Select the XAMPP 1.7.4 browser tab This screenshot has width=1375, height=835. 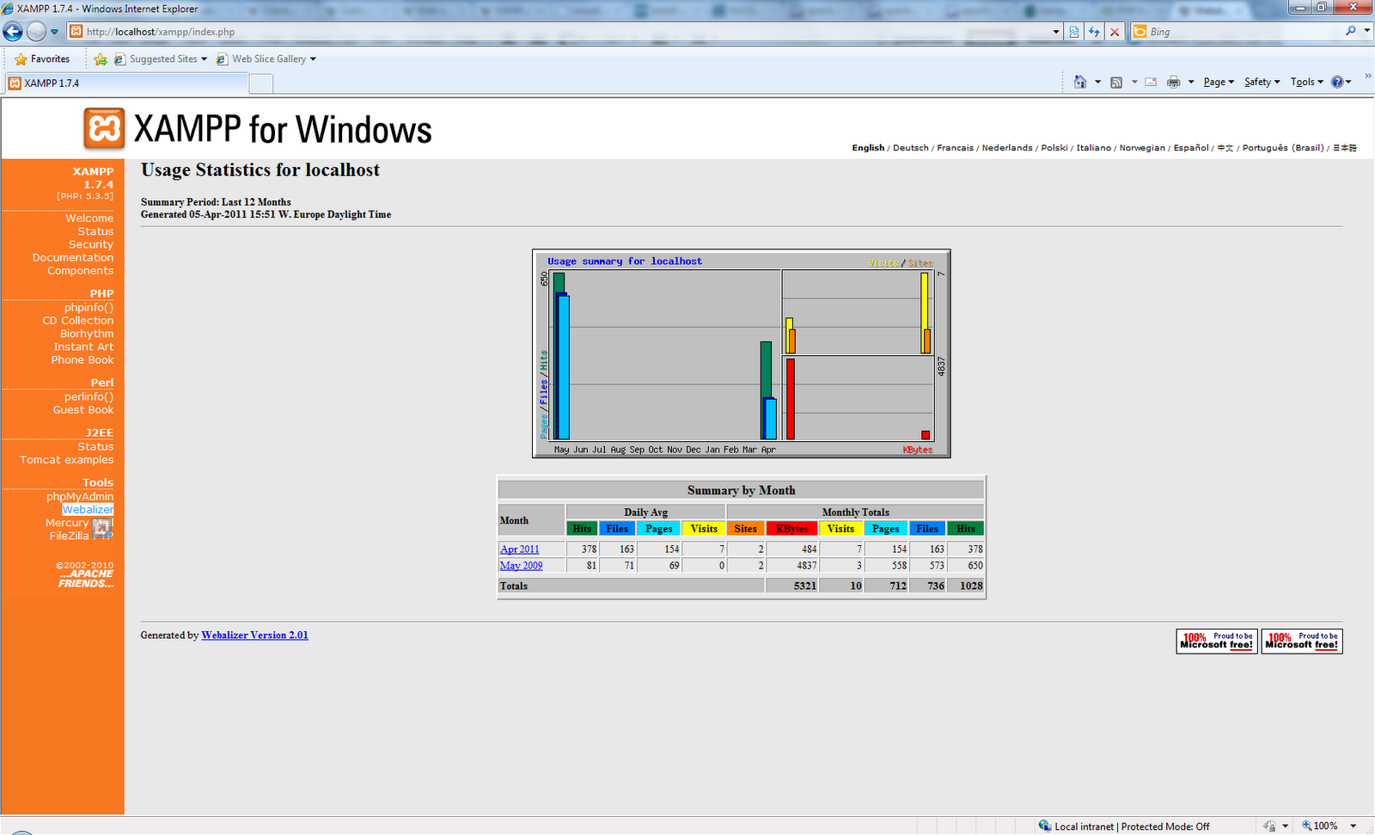click(127, 83)
